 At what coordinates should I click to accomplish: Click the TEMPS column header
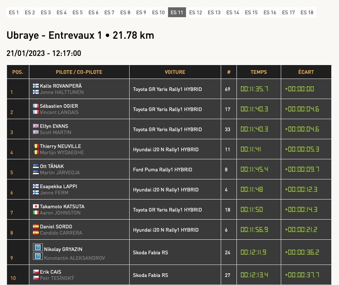click(x=259, y=72)
